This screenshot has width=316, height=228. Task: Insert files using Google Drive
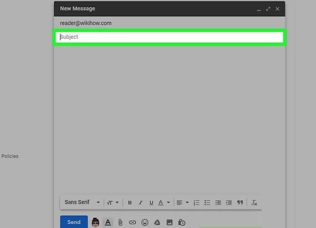[157, 222]
